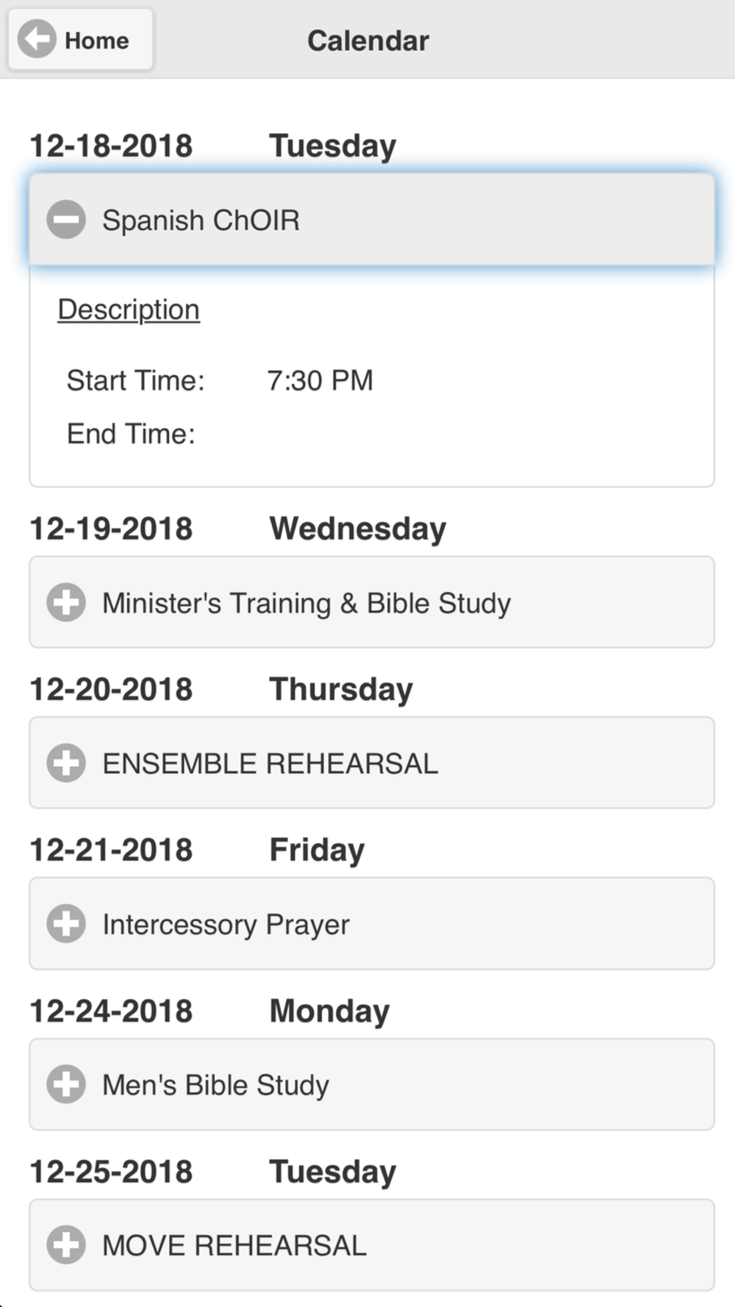The height and width of the screenshot is (1307, 735).
Task: Tap the 12-24-2018 Monday date heading
Action: [x=209, y=1011]
